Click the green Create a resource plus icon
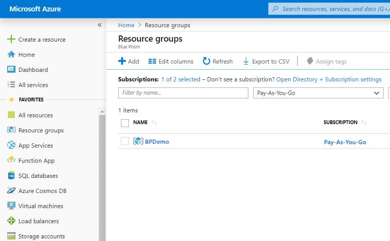390x241 pixels. (11, 39)
